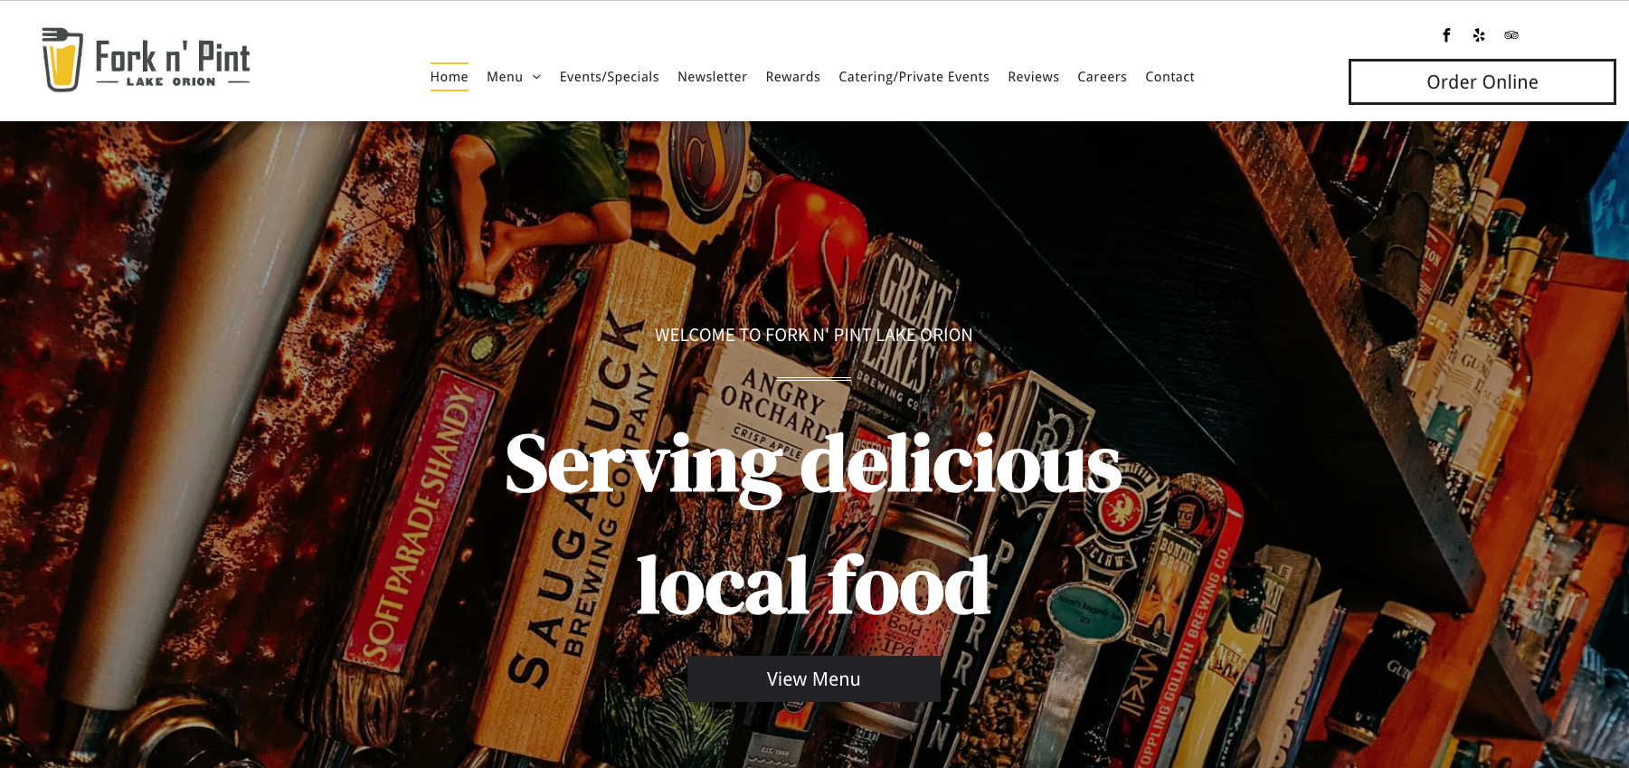Open the Events/Specials page
The height and width of the screenshot is (768, 1629).
click(609, 77)
